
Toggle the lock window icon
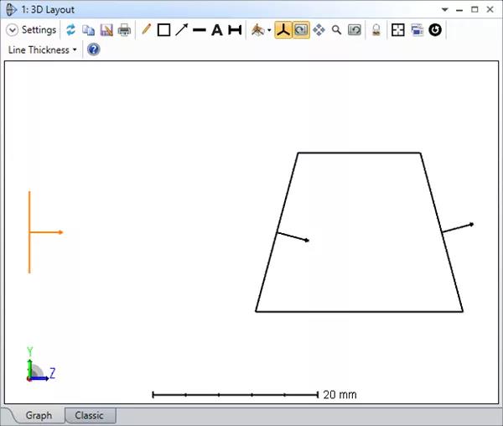(x=376, y=30)
